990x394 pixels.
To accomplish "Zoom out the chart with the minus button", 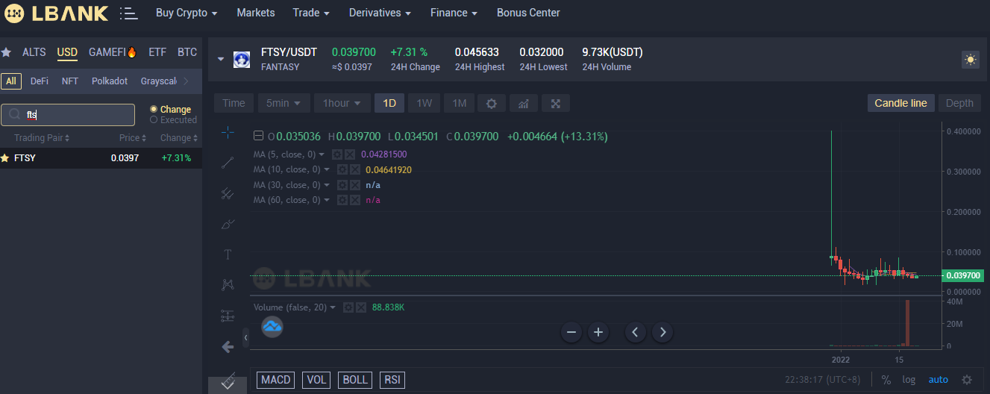I will tap(571, 332).
